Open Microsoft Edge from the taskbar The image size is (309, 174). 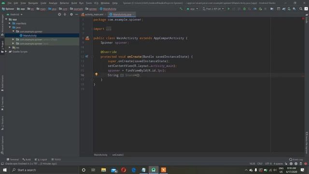coord(134,170)
